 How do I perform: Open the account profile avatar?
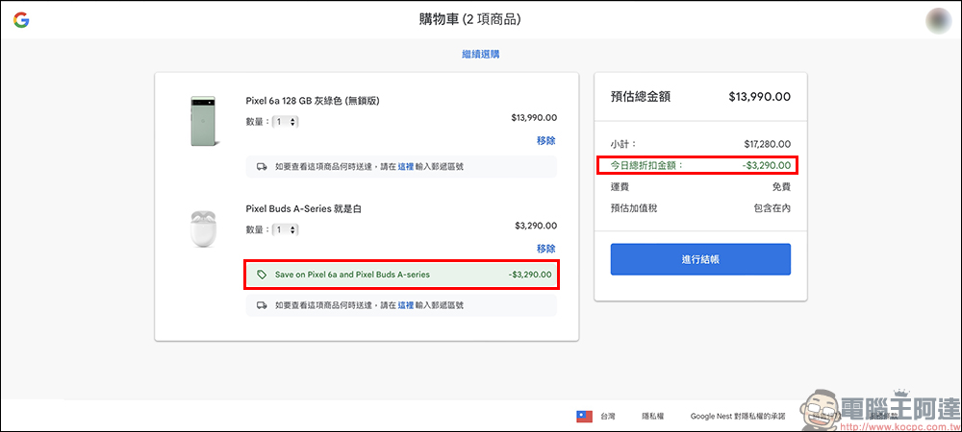937,20
